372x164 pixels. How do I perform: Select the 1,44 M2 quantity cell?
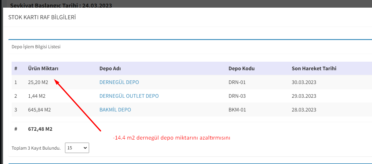37,96
